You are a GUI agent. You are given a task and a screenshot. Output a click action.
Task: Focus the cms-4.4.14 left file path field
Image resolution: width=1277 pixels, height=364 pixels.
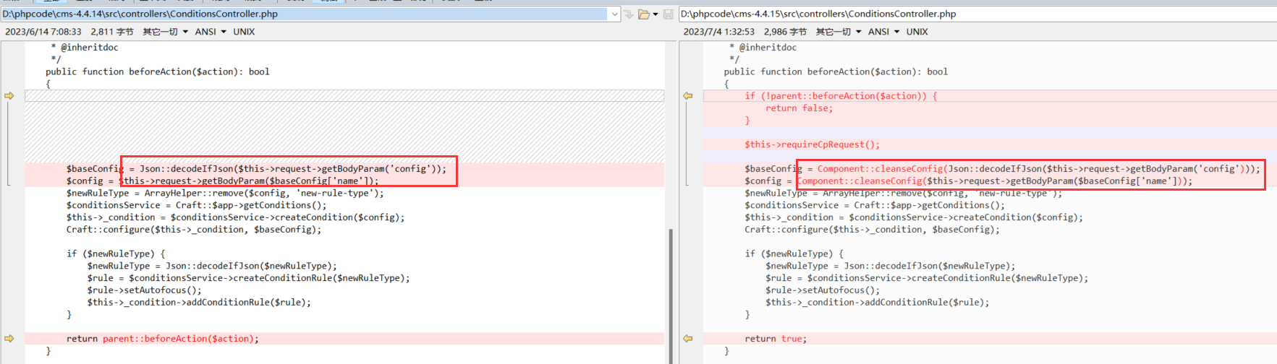[x=305, y=14]
